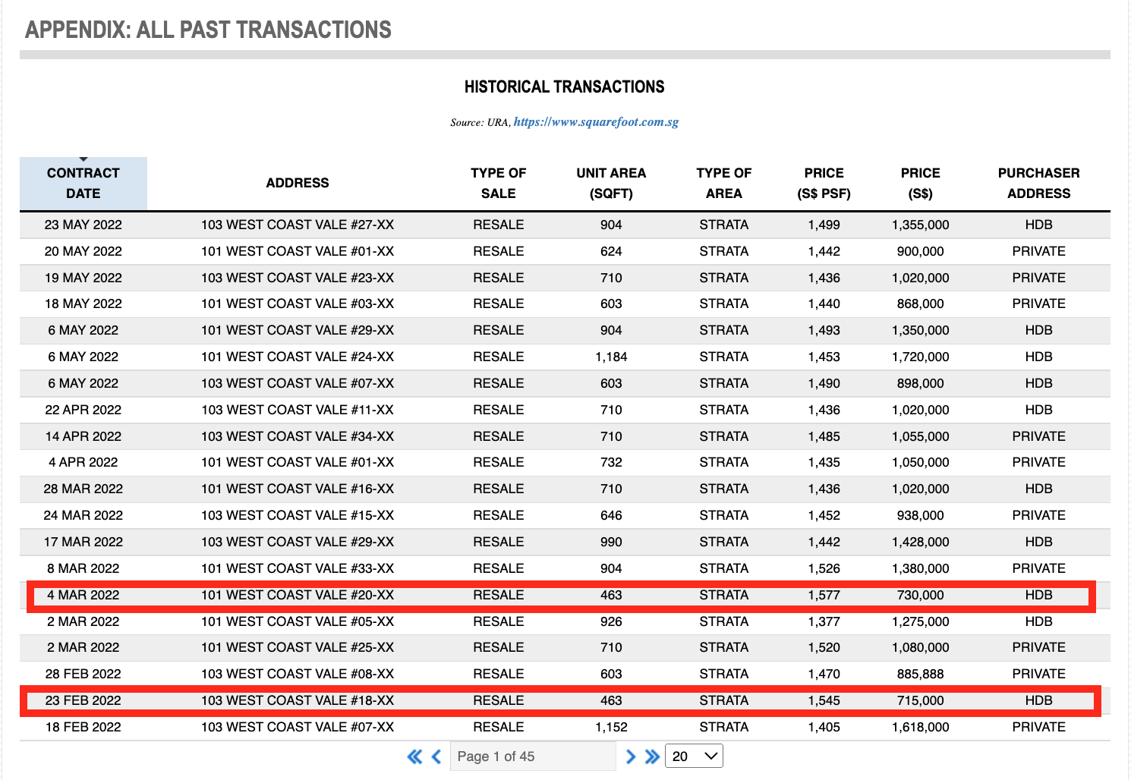Click PSF cell 1,526
This screenshot has width=1131, height=780.
click(824, 568)
